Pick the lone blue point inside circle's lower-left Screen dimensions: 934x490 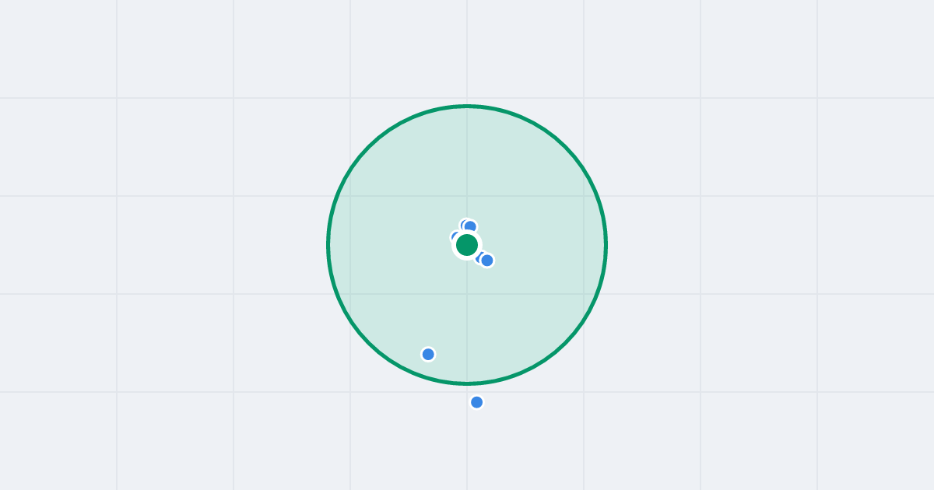point(428,355)
